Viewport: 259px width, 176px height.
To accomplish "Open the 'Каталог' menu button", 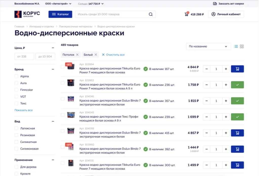I will (x=60, y=14).
